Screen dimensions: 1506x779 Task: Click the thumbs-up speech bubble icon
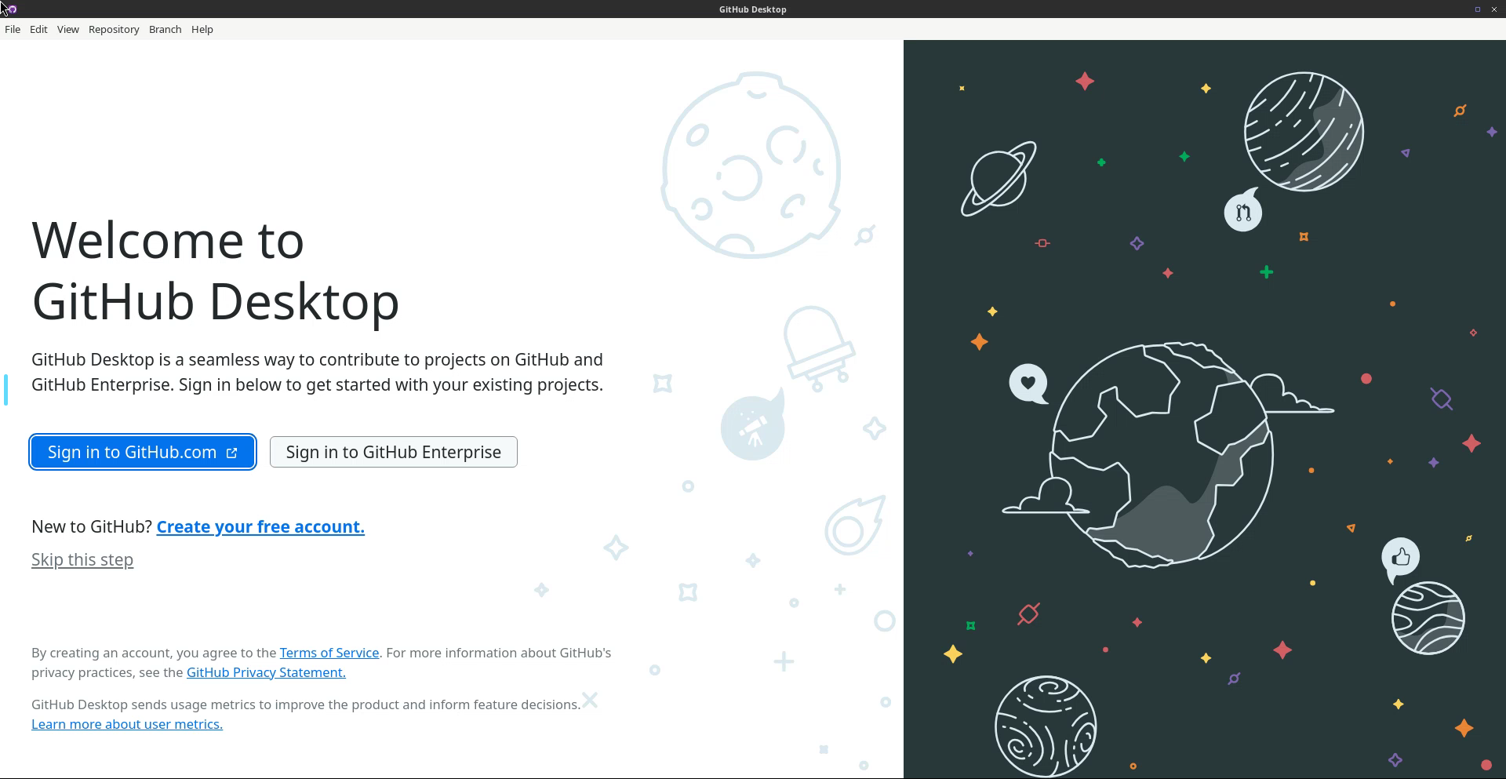point(1400,558)
